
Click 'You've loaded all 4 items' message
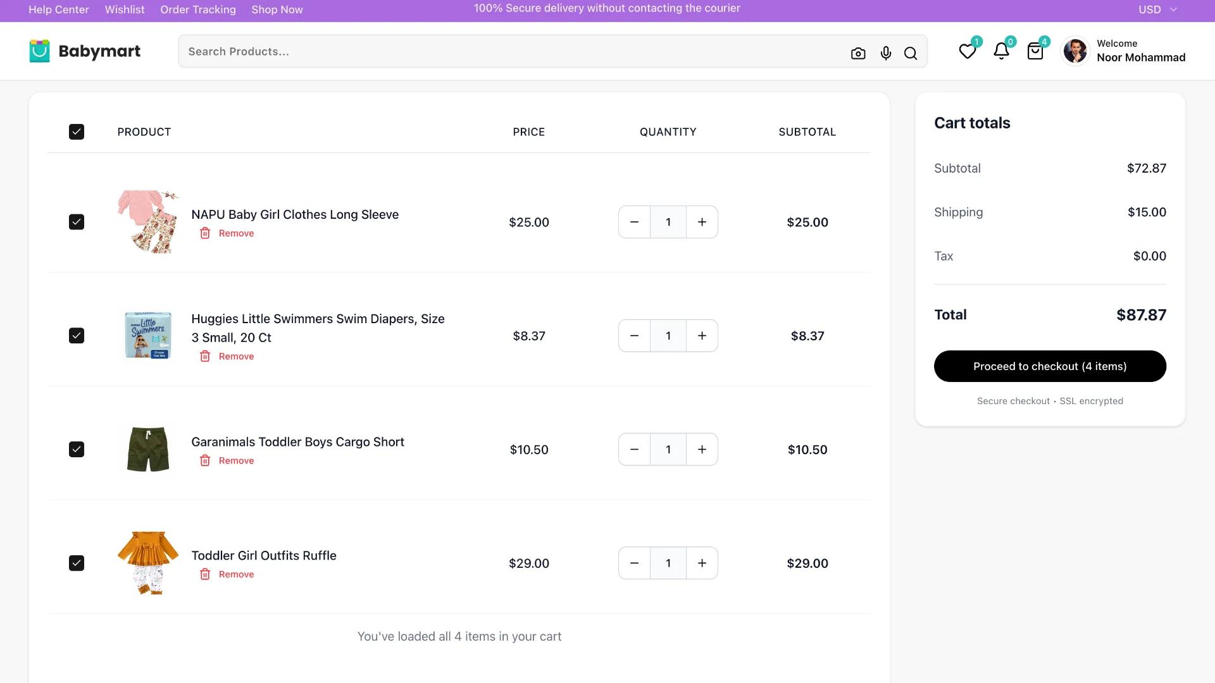[x=459, y=637]
